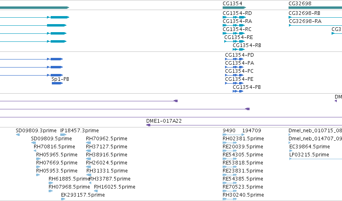Select the Dmel_neb_010715 feature label
The image size is (342, 201).
[x=315, y=131]
